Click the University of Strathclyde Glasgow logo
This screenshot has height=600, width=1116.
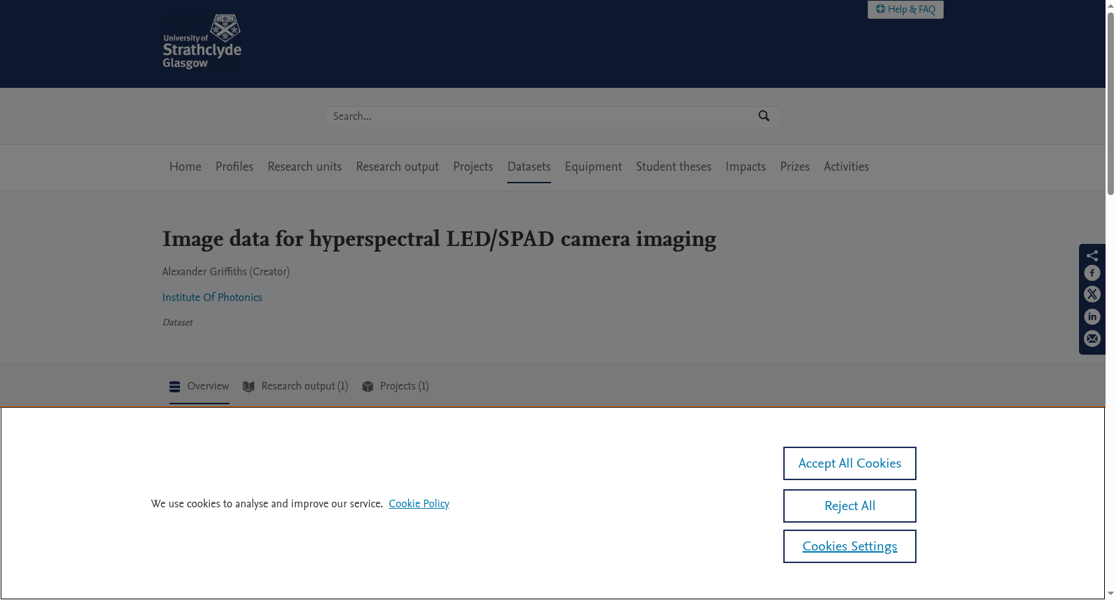[x=202, y=42]
